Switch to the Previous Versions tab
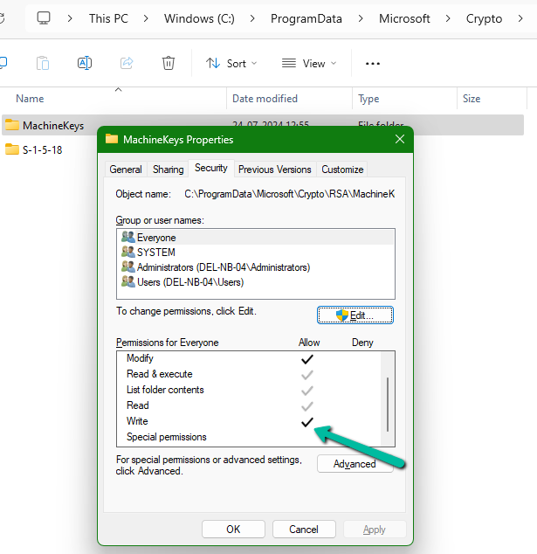Image resolution: width=537 pixels, height=554 pixels. pyautogui.click(x=275, y=170)
